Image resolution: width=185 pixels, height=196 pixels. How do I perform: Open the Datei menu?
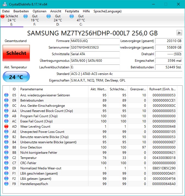tap(6, 11)
